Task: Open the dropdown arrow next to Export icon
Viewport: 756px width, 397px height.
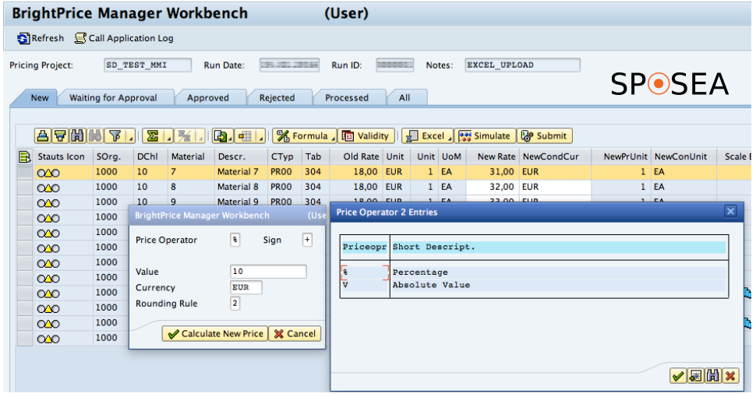Action: [x=231, y=137]
